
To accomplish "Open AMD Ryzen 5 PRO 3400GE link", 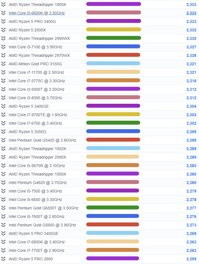I will 34,233.
